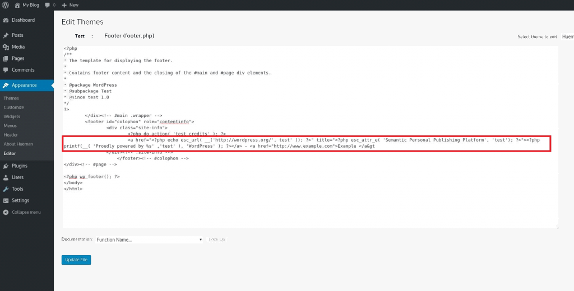Open My Blog site link
574x291 pixels.
pyautogui.click(x=31, y=5)
